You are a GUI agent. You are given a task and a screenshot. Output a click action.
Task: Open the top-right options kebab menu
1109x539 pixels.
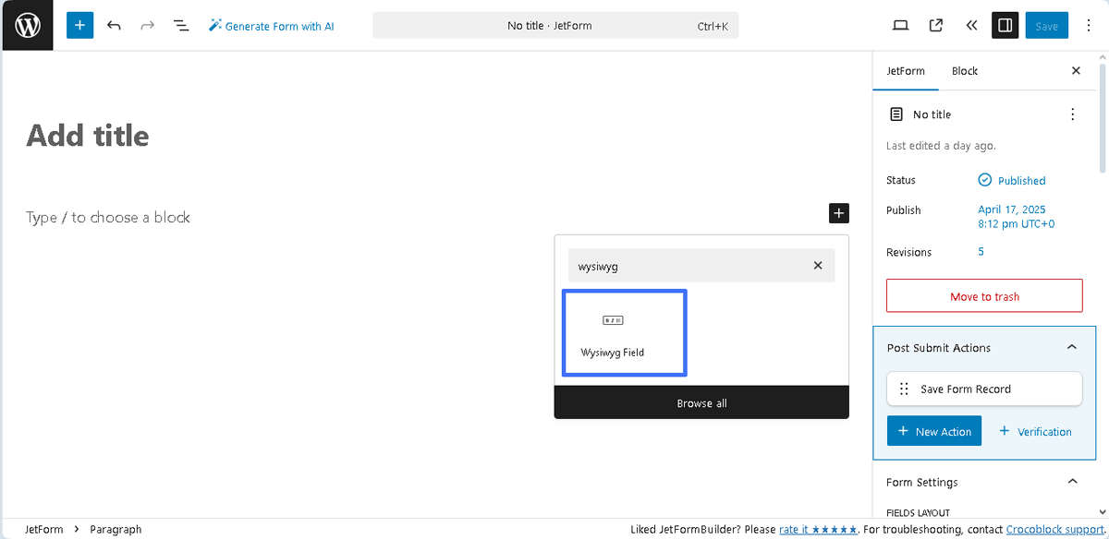point(1089,25)
